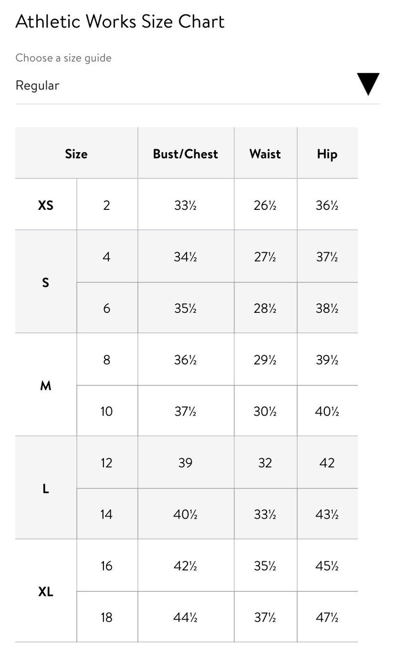Image resolution: width=395 pixels, height=651 pixels.
Task: Click the S size row label
Action: (46, 282)
